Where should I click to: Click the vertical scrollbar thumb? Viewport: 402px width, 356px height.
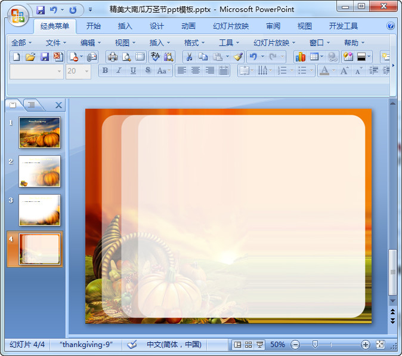[392, 272]
